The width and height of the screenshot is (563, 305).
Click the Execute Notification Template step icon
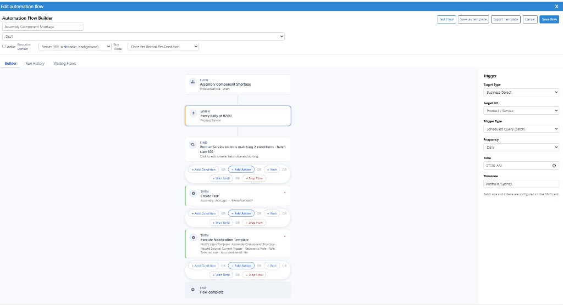194,238
